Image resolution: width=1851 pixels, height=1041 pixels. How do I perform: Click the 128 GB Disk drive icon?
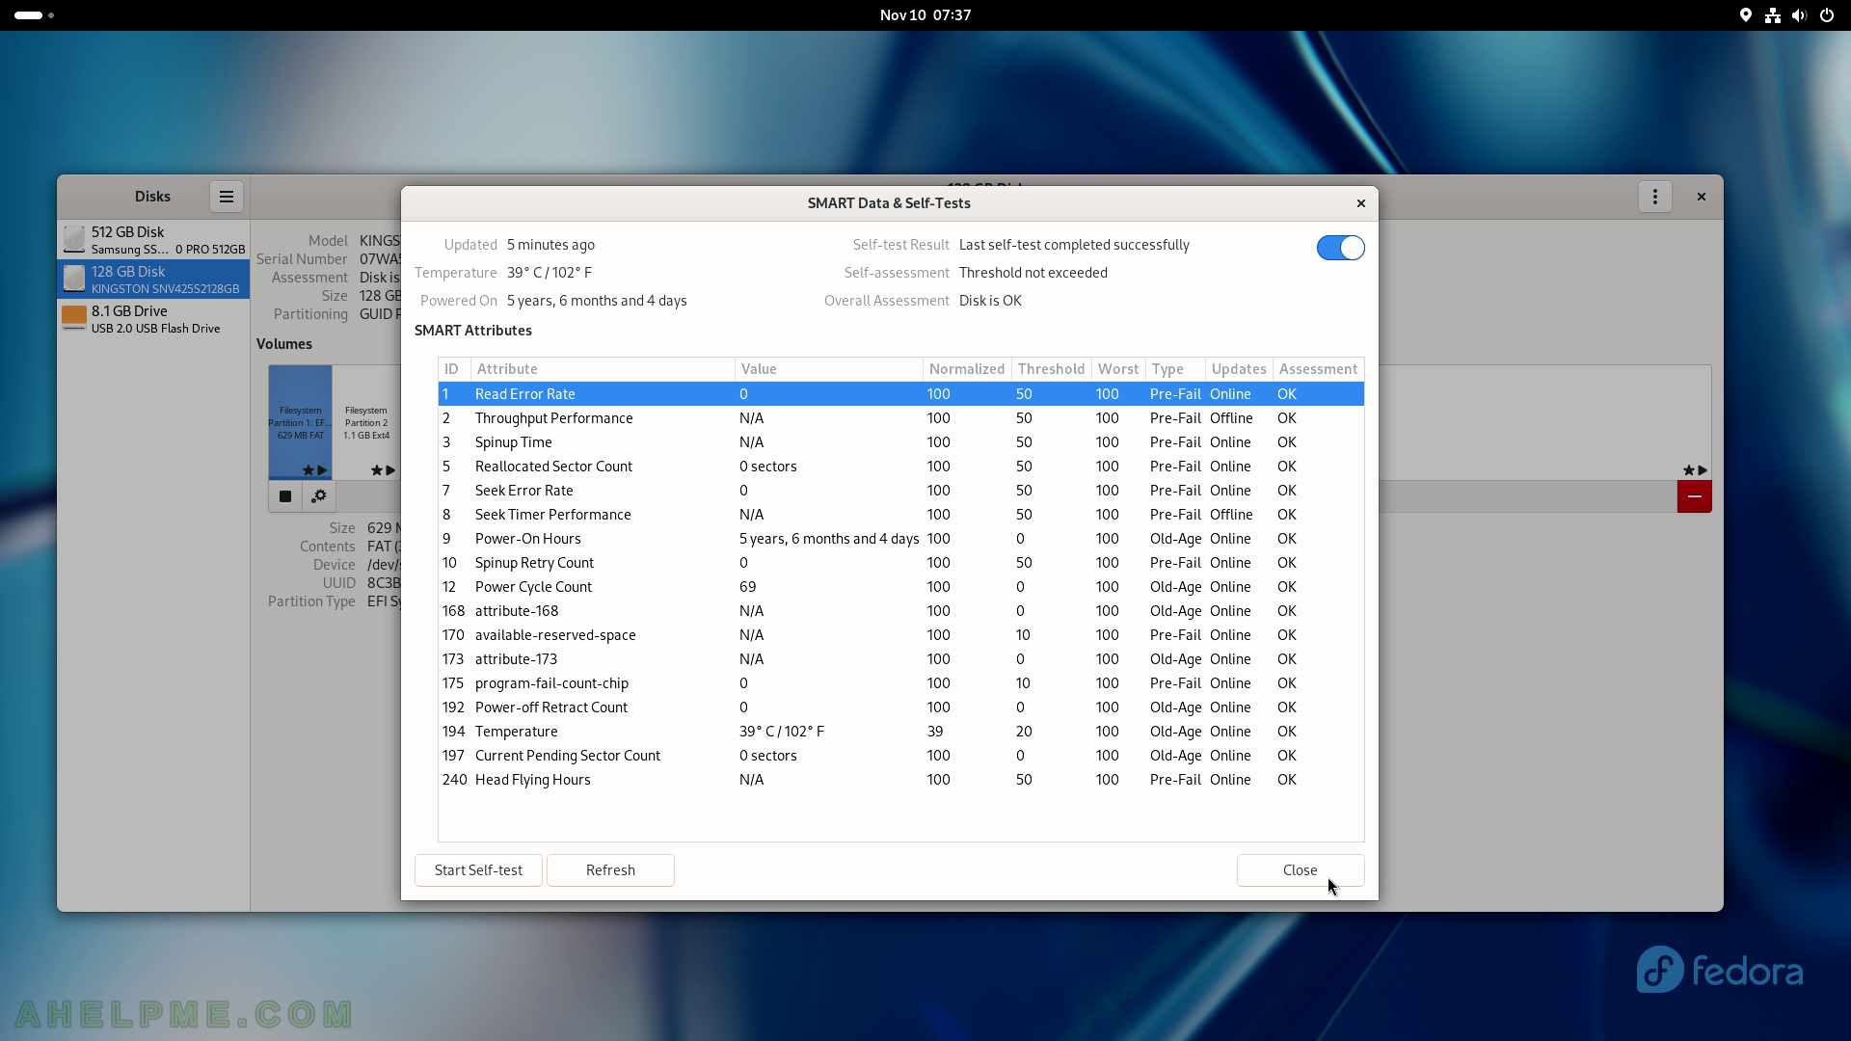click(x=74, y=280)
